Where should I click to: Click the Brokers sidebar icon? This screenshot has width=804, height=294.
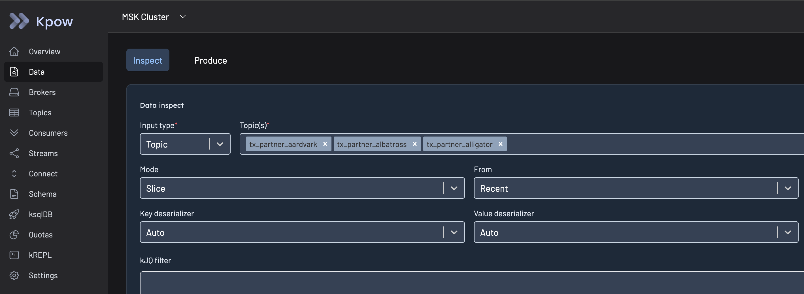click(14, 92)
